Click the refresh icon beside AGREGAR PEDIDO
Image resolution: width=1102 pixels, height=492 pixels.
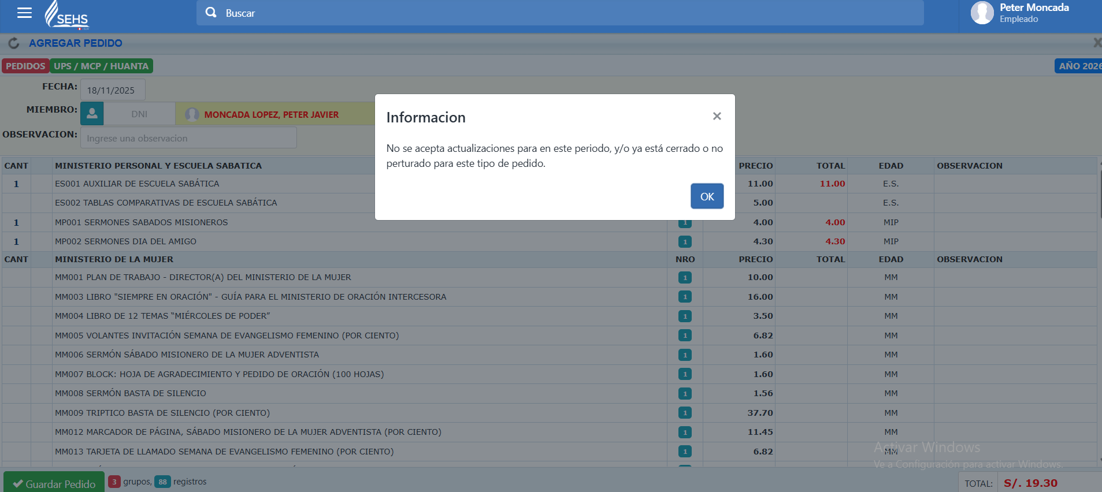[x=14, y=43]
